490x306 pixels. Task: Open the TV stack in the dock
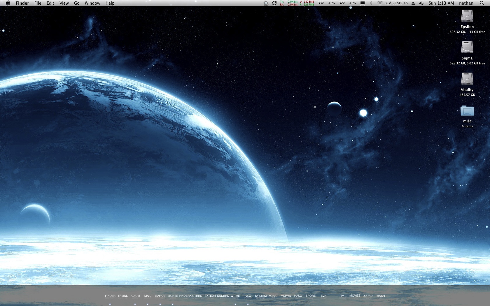coord(342,296)
